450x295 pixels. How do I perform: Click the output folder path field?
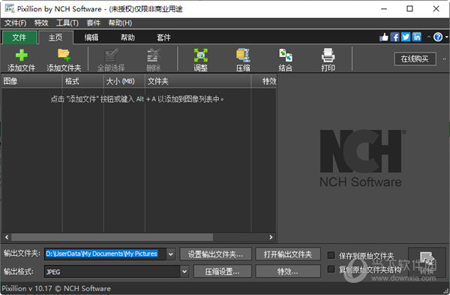click(105, 254)
